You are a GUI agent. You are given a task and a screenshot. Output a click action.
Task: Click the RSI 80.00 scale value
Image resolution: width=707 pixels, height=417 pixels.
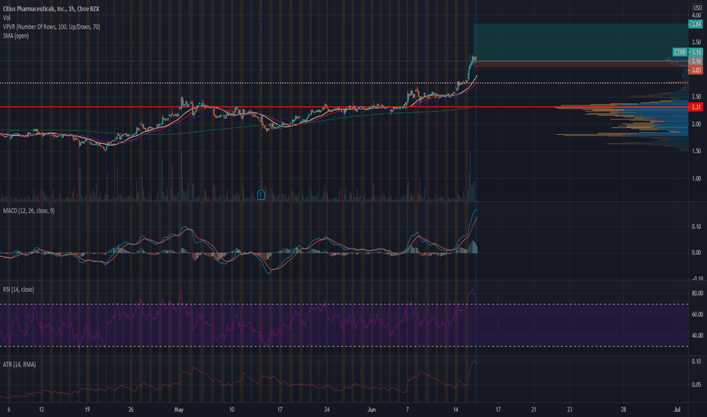(x=697, y=293)
